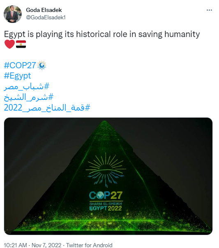Click the Egyptian flag emoji
Image resolution: width=219 pixels, height=248 pixels.
[x=21, y=44]
